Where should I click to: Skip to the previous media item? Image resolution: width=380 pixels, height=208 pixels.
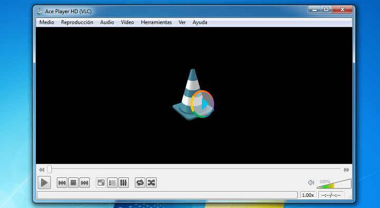[x=62, y=183]
